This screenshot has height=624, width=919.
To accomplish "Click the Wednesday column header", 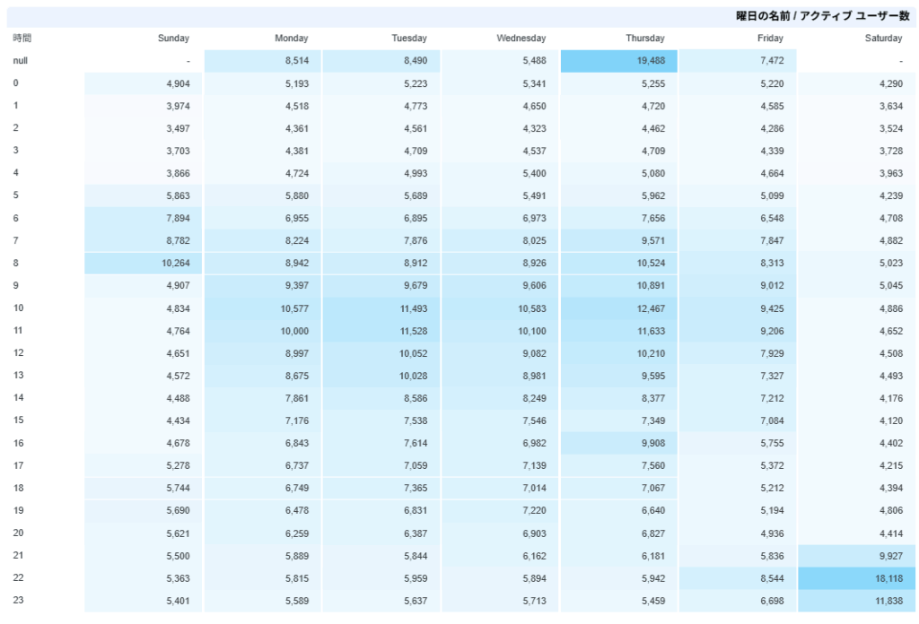I will click(521, 38).
